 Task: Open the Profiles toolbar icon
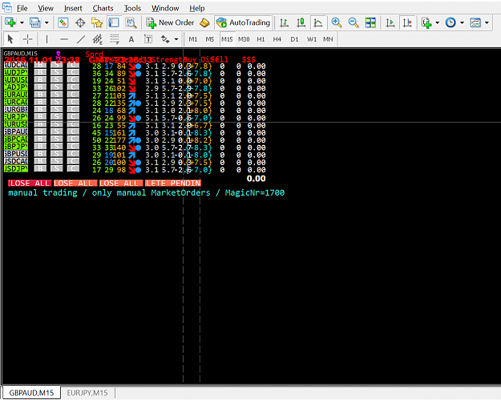point(34,22)
